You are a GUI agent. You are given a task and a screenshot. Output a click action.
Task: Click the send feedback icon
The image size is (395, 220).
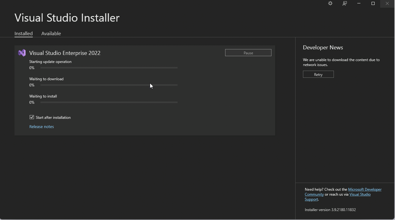point(345,3)
